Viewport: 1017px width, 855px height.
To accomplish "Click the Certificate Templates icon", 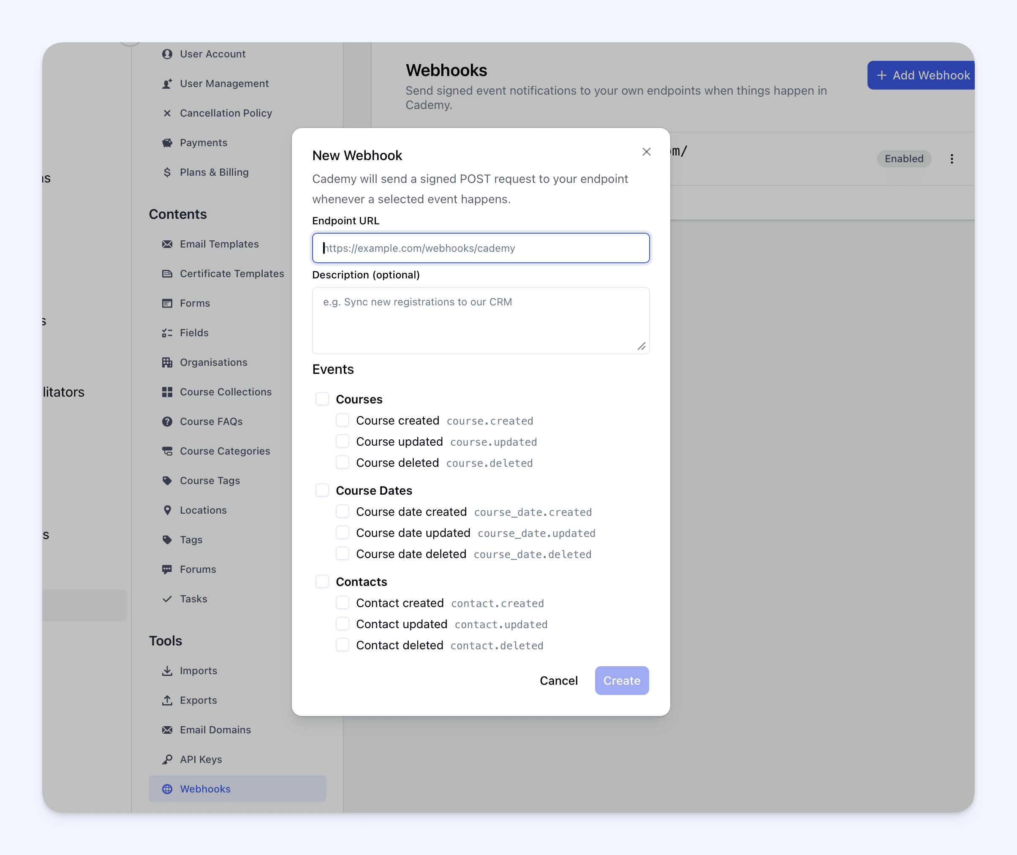I will coord(167,273).
